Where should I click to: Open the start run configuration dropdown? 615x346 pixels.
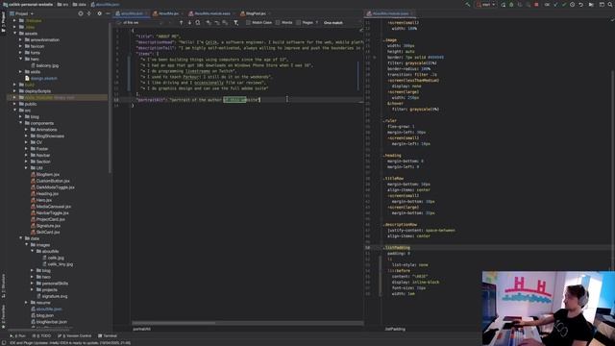tap(485, 5)
